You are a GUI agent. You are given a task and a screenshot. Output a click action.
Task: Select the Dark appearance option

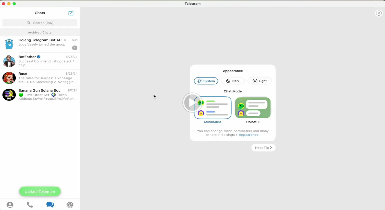233,81
